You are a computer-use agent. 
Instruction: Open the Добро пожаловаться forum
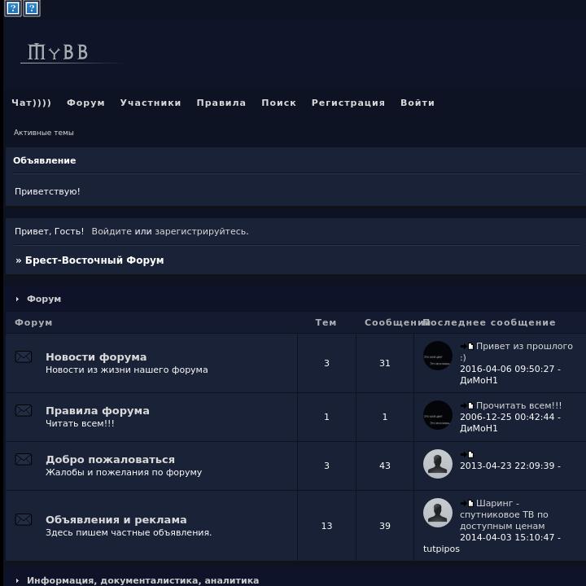coord(110,459)
